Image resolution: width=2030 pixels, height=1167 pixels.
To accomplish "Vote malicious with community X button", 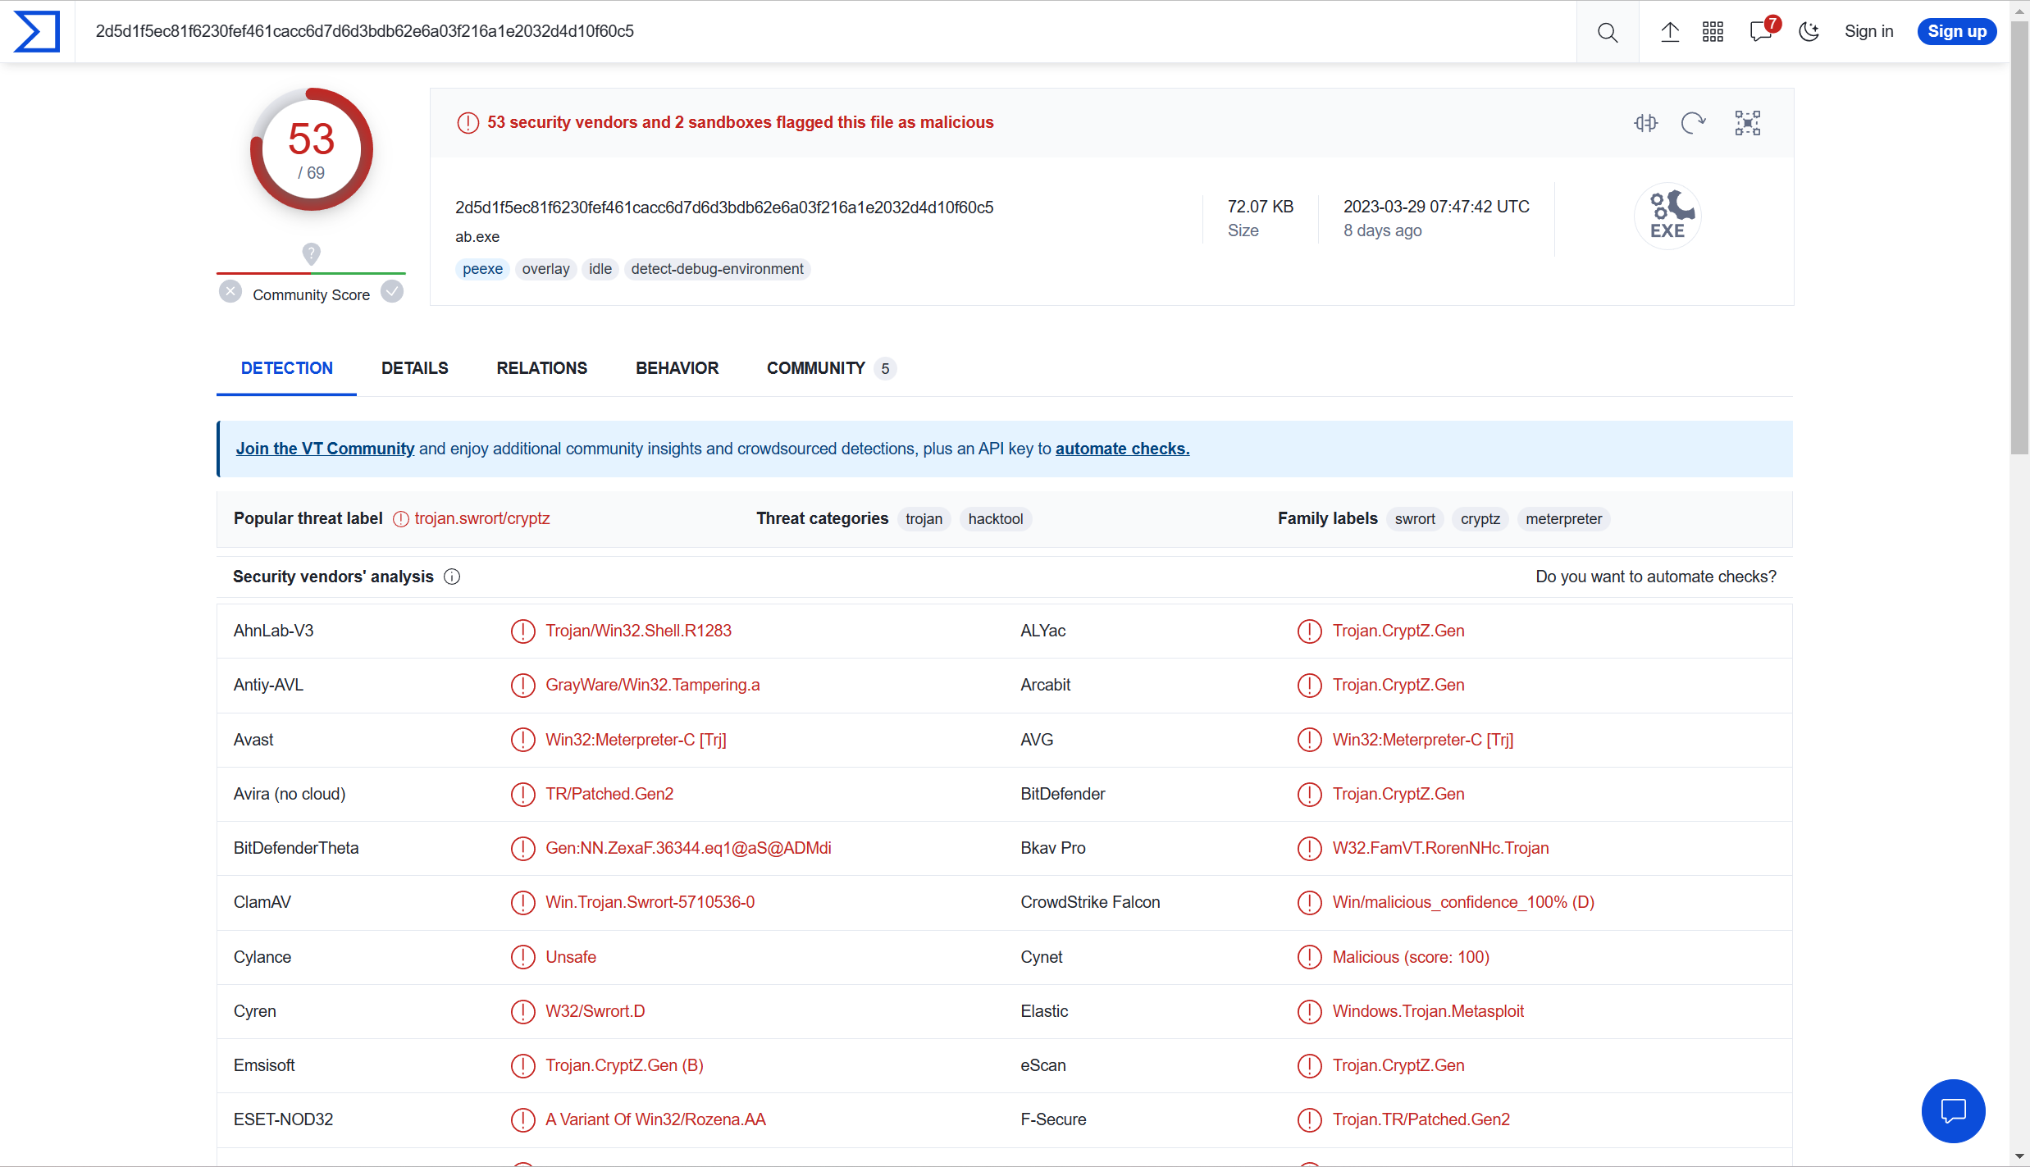I will 230,292.
